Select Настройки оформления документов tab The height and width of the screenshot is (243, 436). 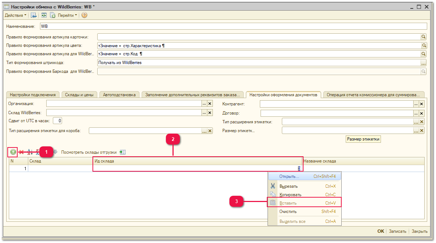(283, 94)
